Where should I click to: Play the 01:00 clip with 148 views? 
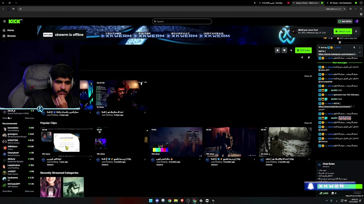pos(176,142)
